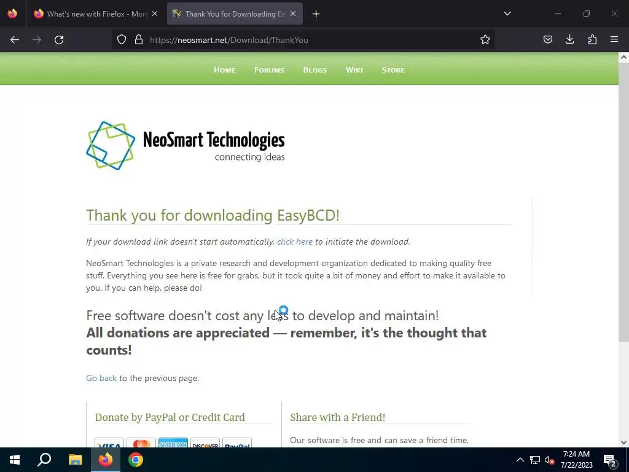Screen dimensions: 629x472
Task: Open Windows taskbar search
Action: click(44, 460)
